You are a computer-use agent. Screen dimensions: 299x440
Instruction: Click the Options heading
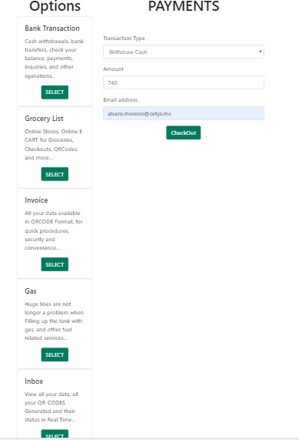[x=55, y=6]
